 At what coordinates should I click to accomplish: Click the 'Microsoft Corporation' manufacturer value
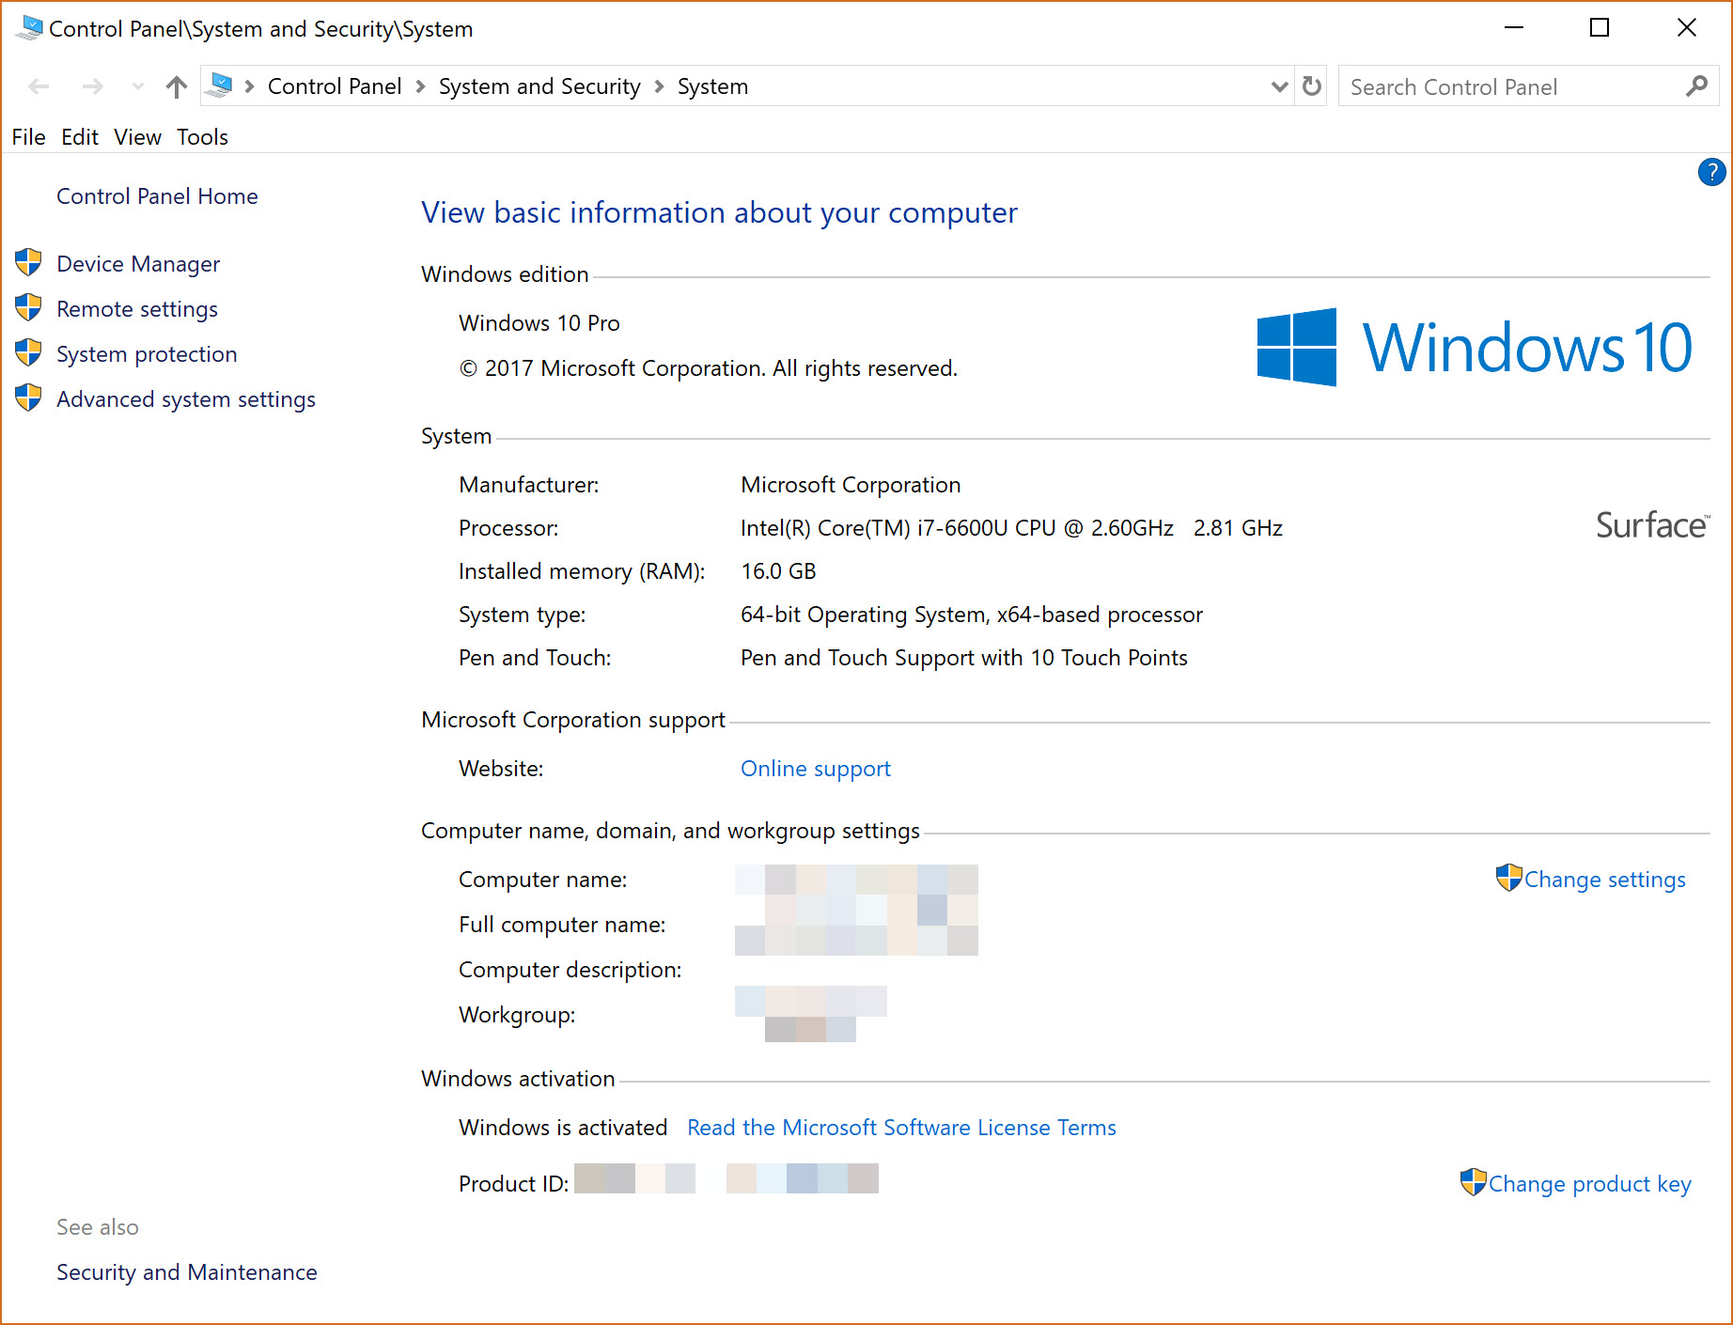851,484
